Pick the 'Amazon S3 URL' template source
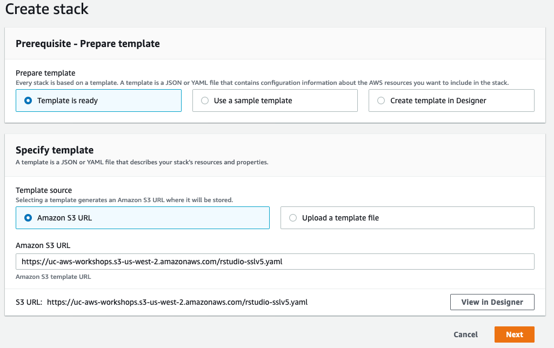 click(143, 218)
